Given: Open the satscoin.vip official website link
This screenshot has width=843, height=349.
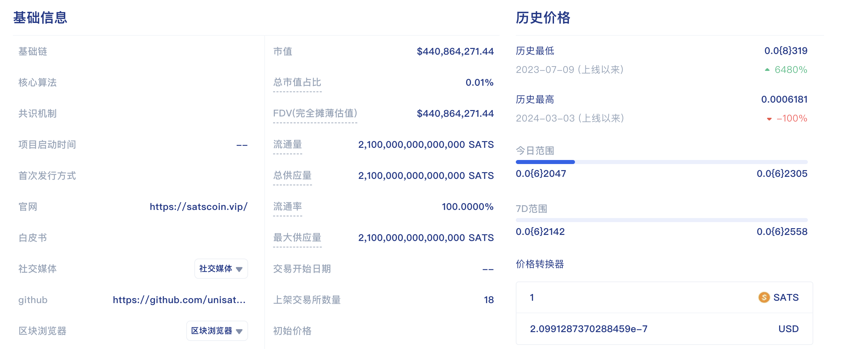Looking at the screenshot, I should point(198,207).
